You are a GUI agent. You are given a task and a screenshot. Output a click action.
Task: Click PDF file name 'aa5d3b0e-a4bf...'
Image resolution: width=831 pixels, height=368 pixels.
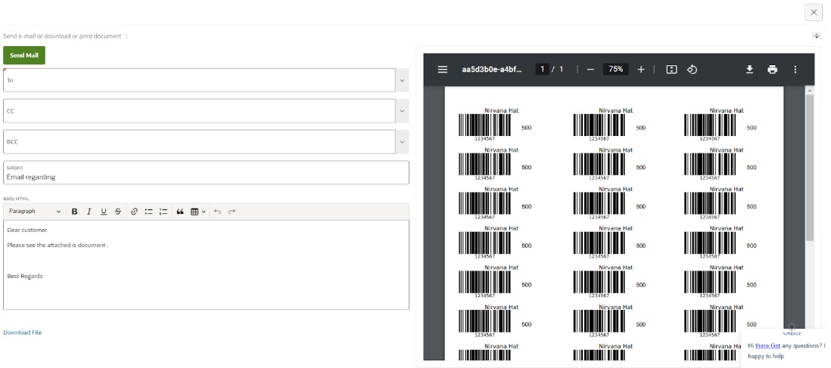[492, 70]
